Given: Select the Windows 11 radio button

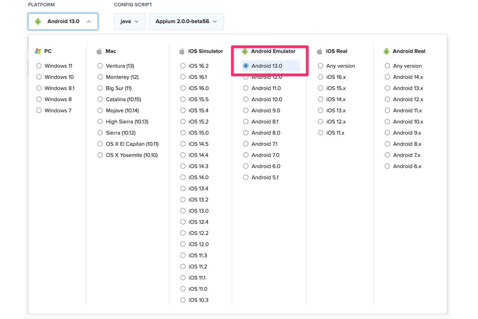Looking at the screenshot, I should coord(39,66).
